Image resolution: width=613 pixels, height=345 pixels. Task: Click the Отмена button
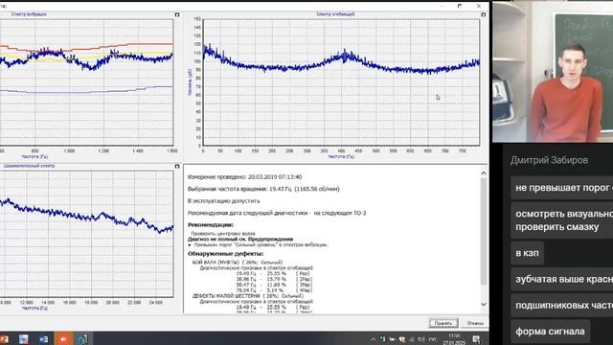click(475, 323)
